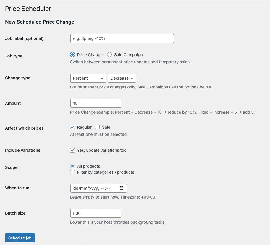The width and height of the screenshot is (270, 245).
Task: Click the Yes, update variations too label
Action: (x=102, y=150)
